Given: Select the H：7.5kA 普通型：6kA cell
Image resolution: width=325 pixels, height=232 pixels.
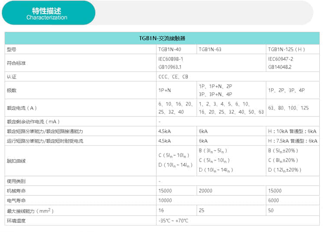Looking at the screenshot, I should (x=292, y=141).
